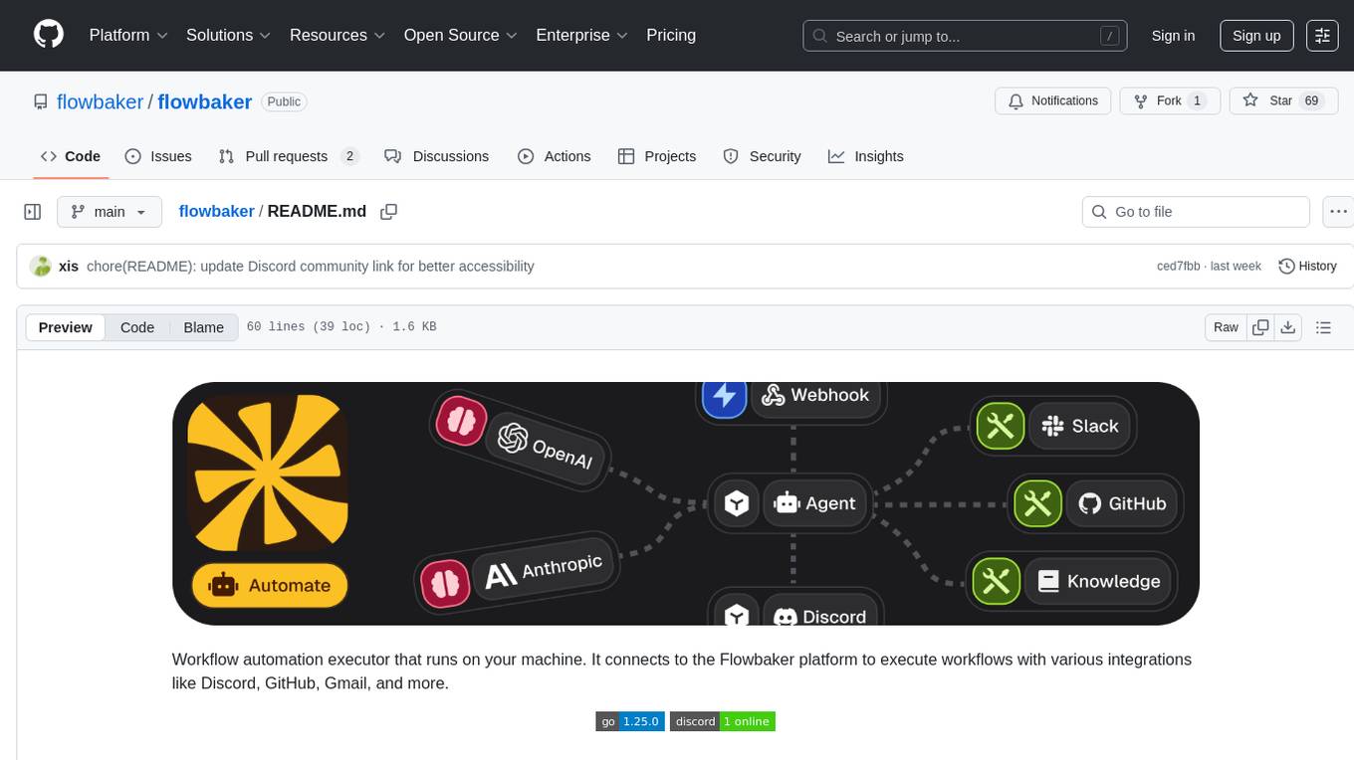The height and width of the screenshot is (760, 1354).
Task: Click the go 1.25.0 badge
Action: [x=630, y=721]
